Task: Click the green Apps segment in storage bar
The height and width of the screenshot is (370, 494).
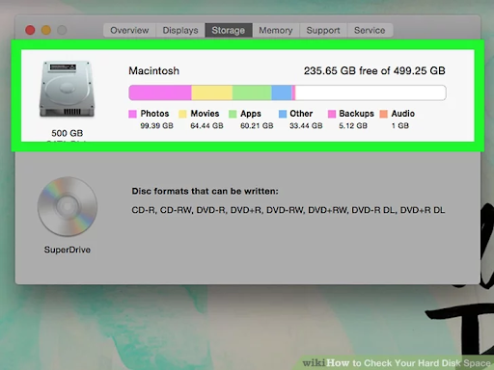Action: coord(252,92)
